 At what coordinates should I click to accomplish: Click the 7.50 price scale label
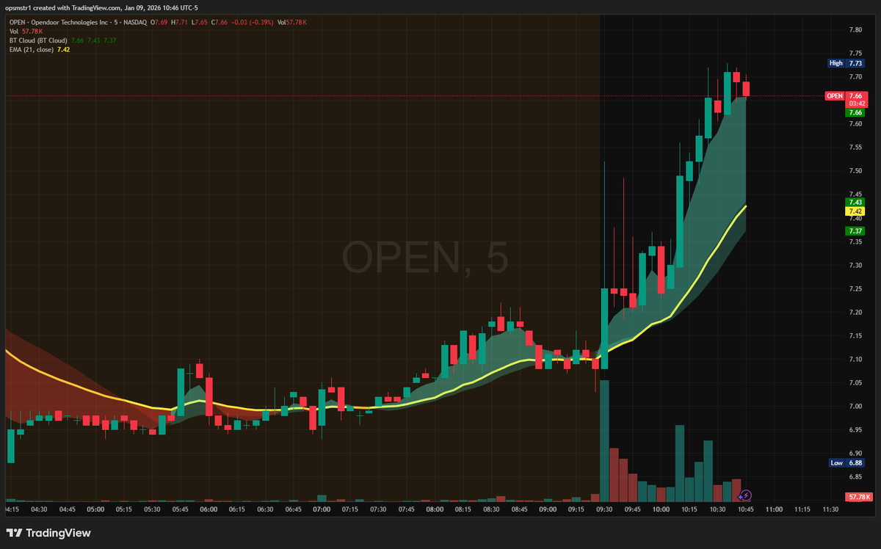tap(855, 171)
